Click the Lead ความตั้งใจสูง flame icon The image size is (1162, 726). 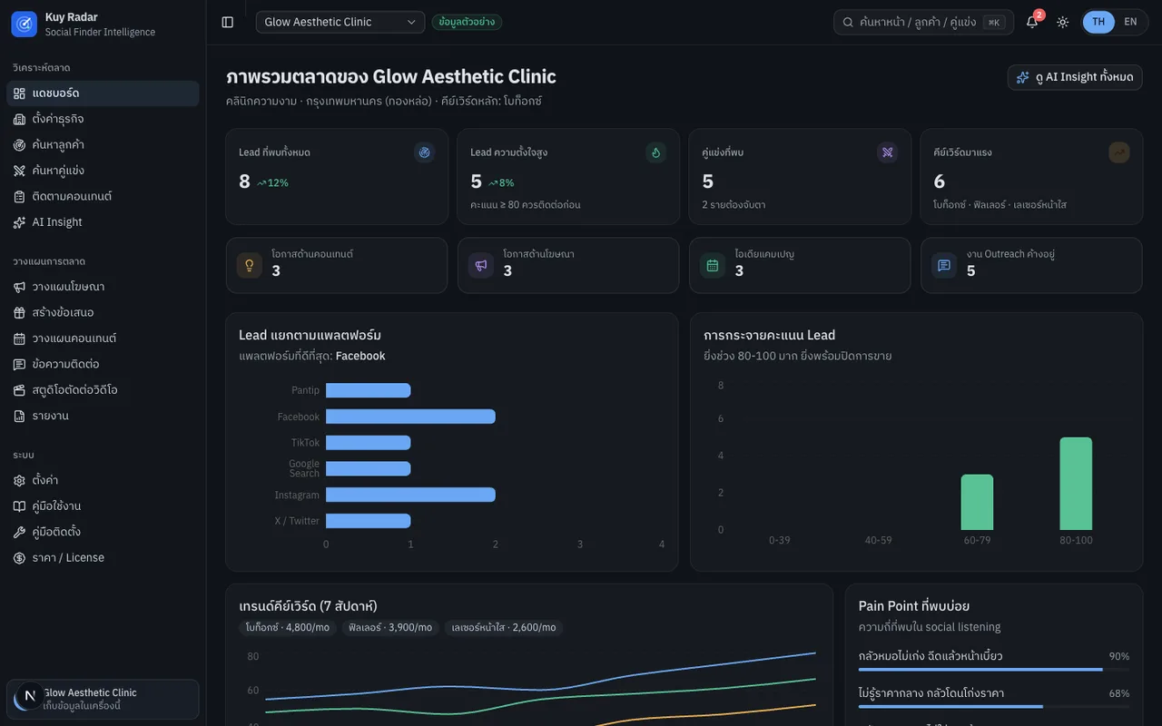pos(655,152)
